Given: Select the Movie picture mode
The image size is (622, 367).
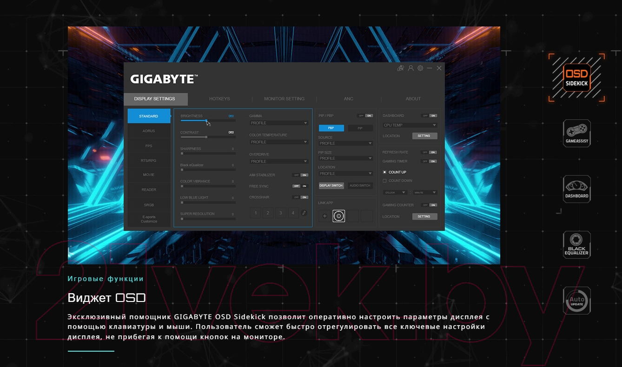Looking at the screenshot, I should 149,175.
